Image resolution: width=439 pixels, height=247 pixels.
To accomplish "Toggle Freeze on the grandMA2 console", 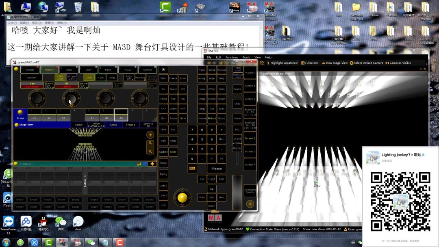I will (x=173, y=78).
